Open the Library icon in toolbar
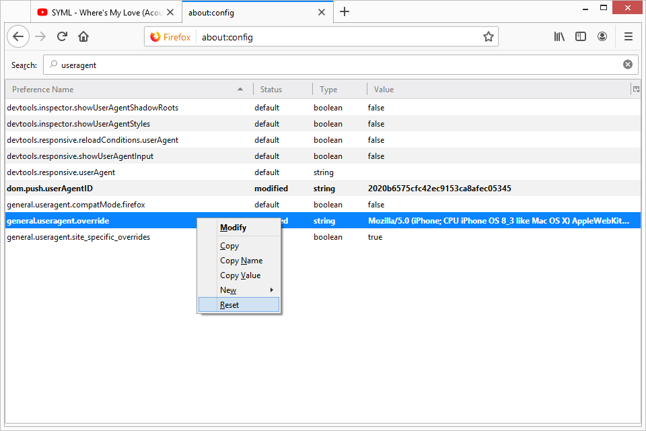The width and height of the screenshot is (646, 431). (559, 37)
